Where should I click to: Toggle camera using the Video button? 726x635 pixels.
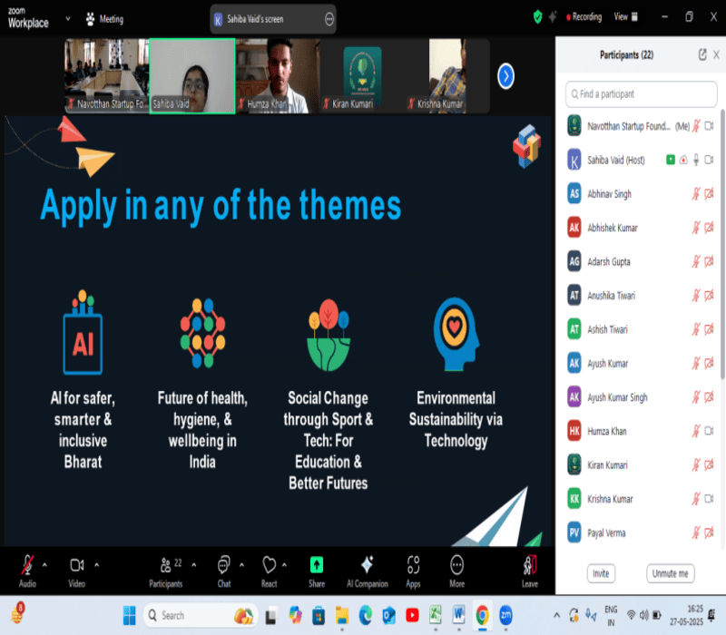[77, 565]
